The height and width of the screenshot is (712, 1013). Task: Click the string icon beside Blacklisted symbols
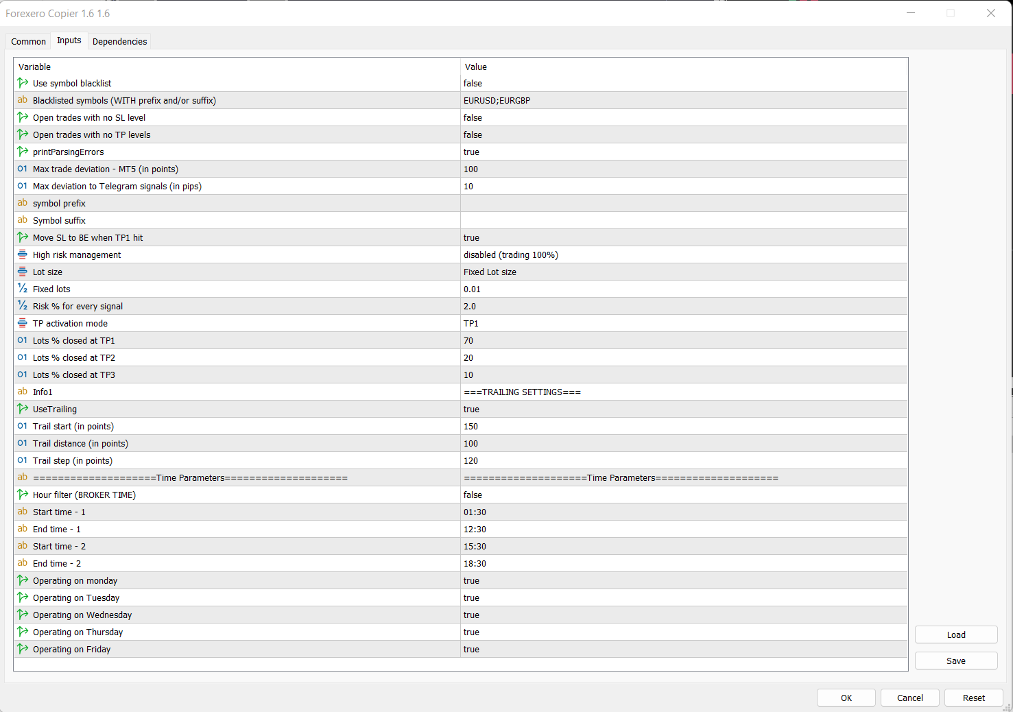point(23,100)
